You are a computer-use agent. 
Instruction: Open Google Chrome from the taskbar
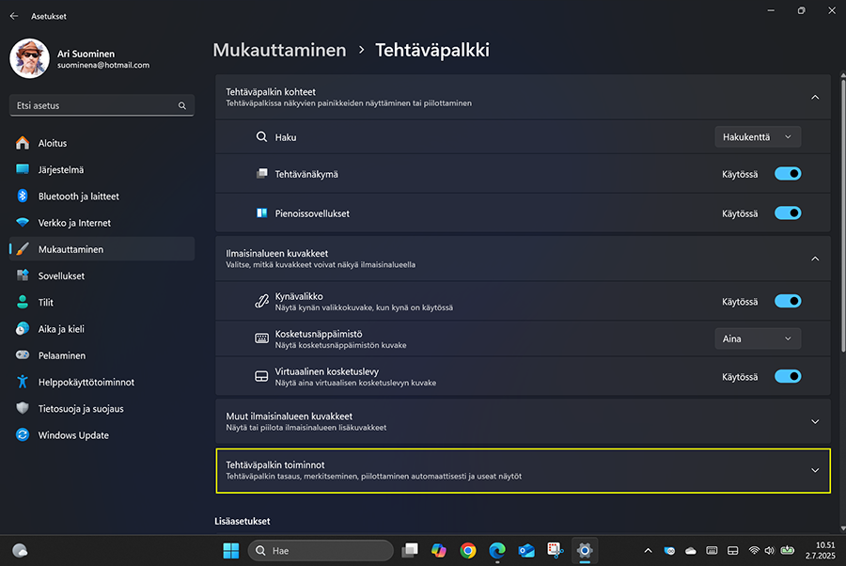(x=468, y=550)
